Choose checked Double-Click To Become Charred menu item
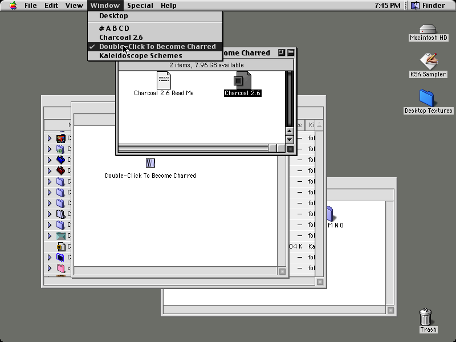The height and width of the screenshot is (342, 456). tap(155, 47)
